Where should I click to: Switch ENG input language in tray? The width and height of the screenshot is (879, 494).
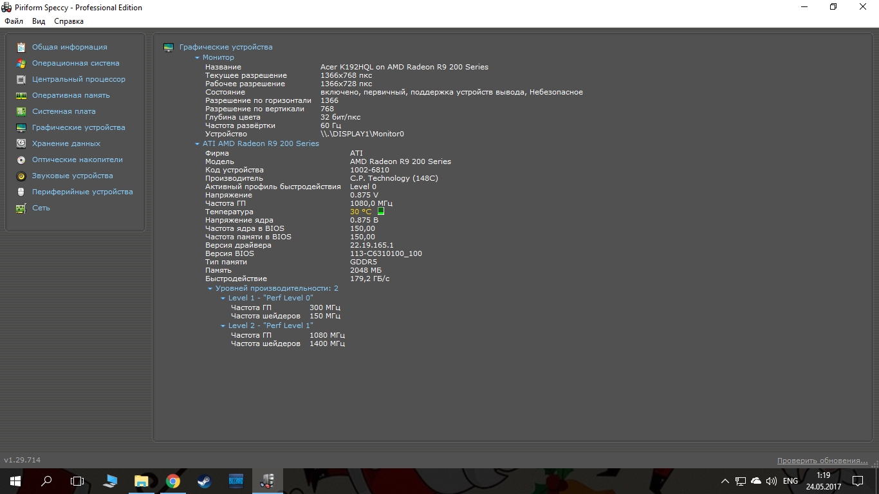790,481
